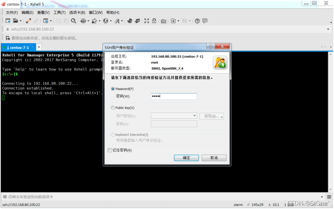
Task: Click the grayed Copy toolbar icon
Action: click(58, 21)
